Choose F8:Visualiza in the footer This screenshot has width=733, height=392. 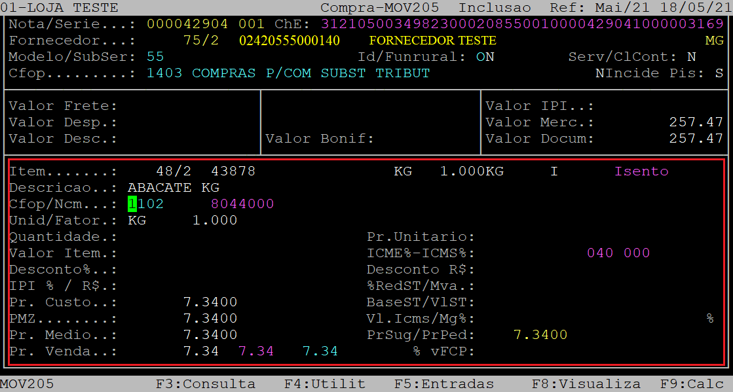tap(586, 383)
